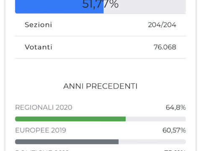Screen dimensions: 201x151
Task: Click the blue filled turnout progress bar
Action: coord(59,7)
